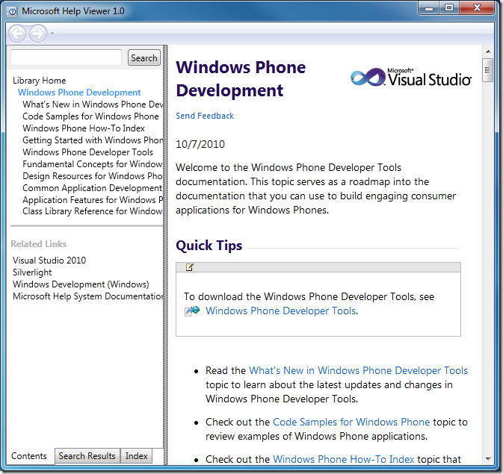Image resolution: width=503 pixels, height=474 pixels.
Task: Open Class Library Reference for Windows topic
Action: pos(93,211)
